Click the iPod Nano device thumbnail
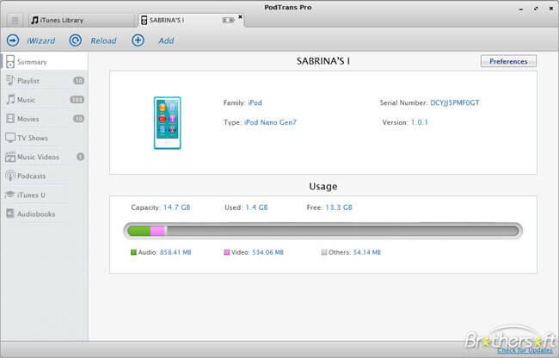The width and height of the screenshot is (559, 358). [x=167, y=123]
